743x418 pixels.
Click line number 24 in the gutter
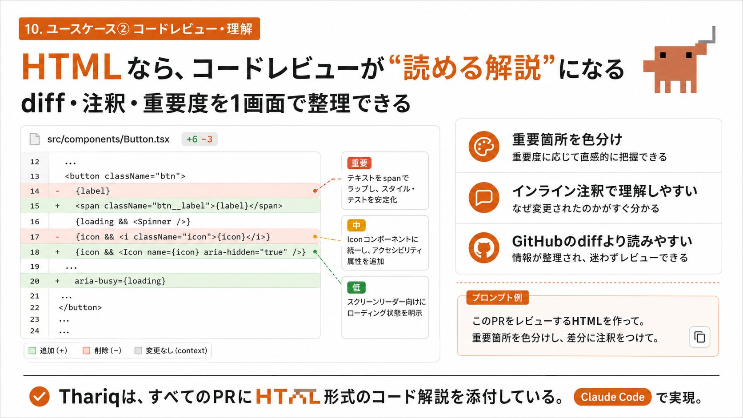click(35, 331)
